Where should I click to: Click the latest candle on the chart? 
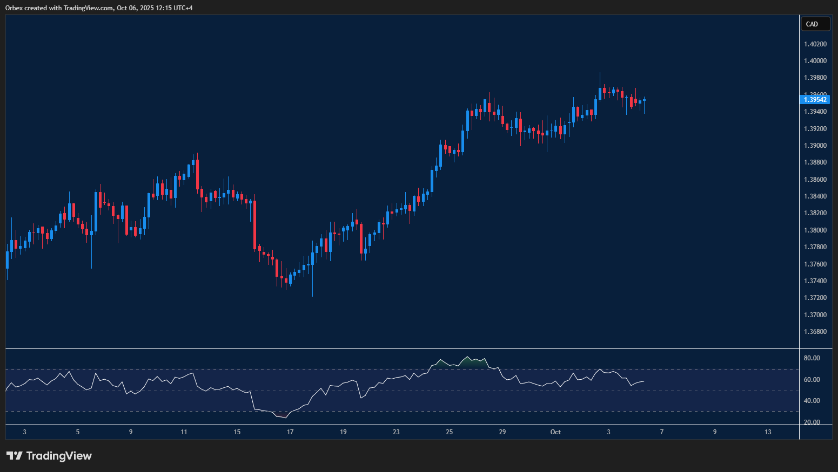pos(644,101)
